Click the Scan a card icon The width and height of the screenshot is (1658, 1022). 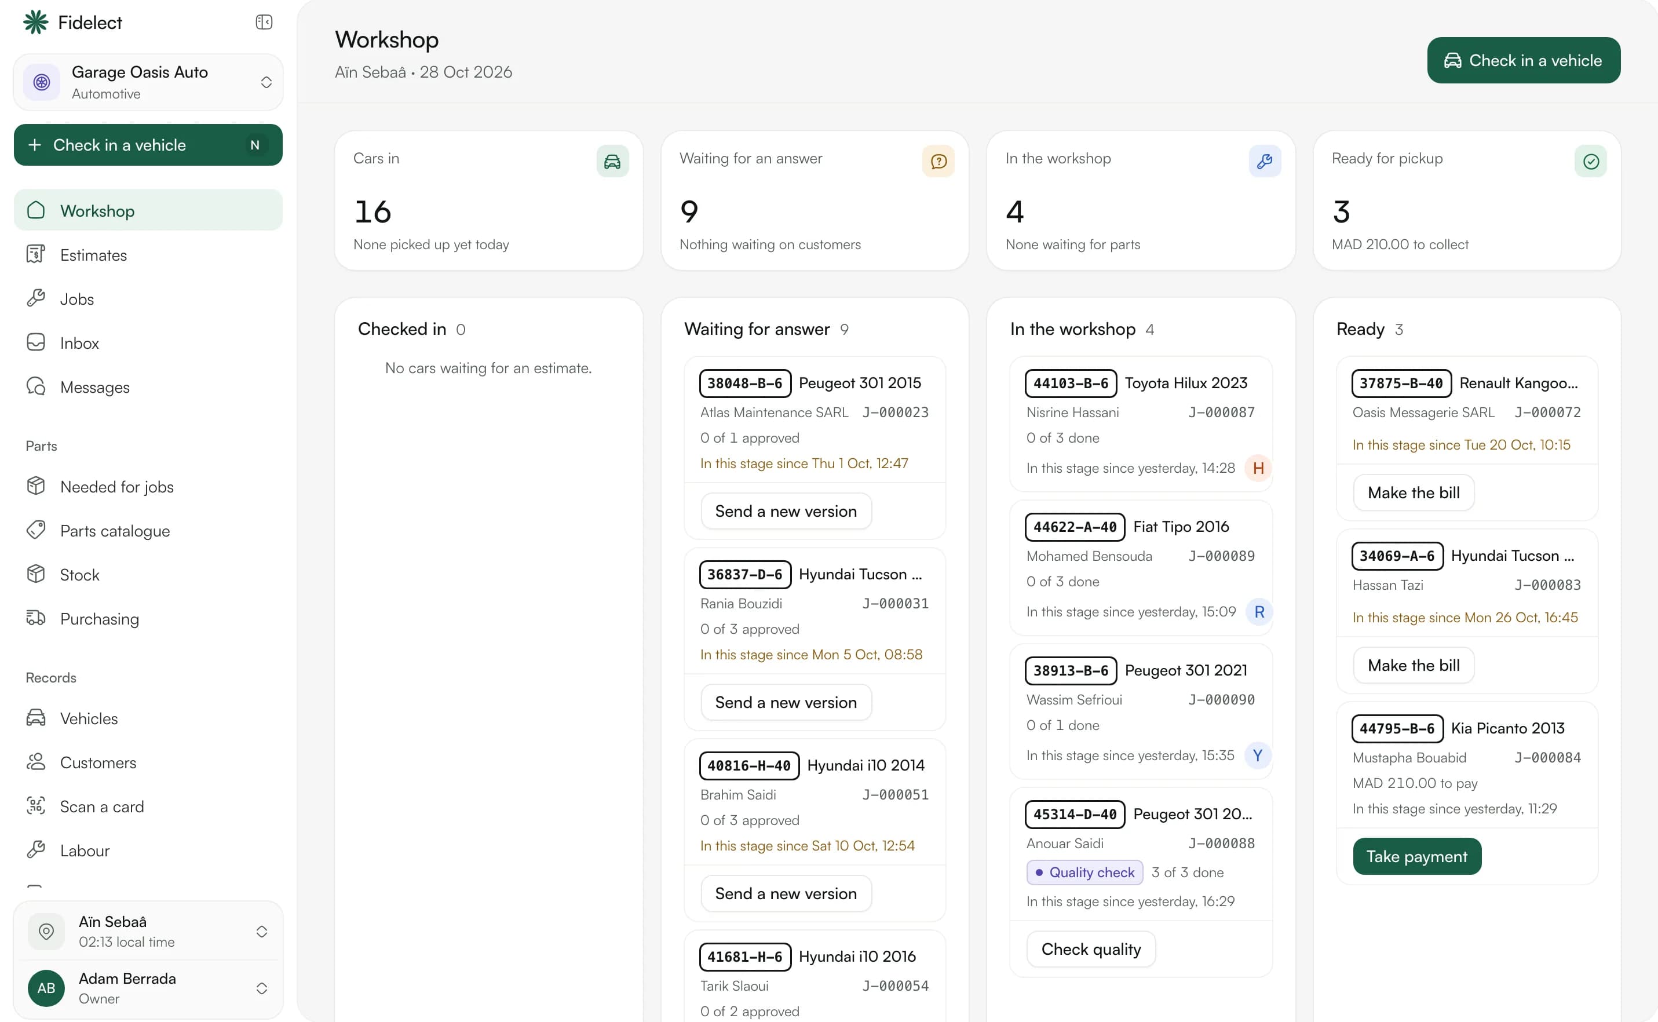pos(36,806)
